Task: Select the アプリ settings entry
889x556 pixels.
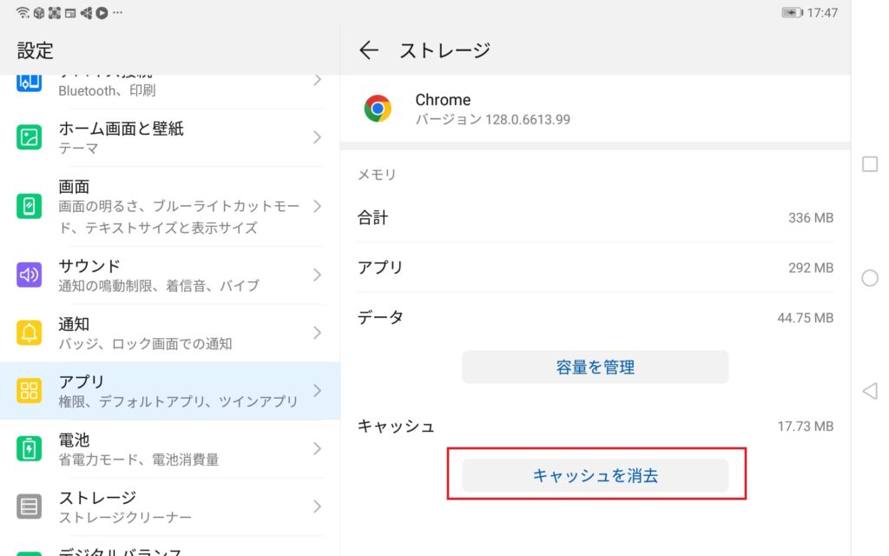Action: point(170,391)
